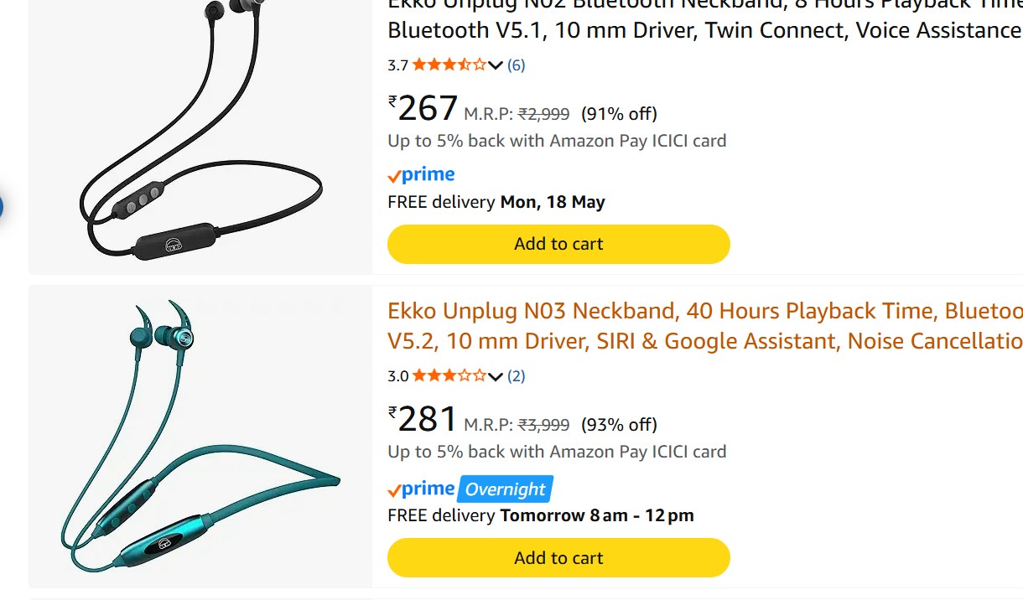Click the prime logo beside the Overnight badge
1023x600 pixels.
[x=421, y=489]
